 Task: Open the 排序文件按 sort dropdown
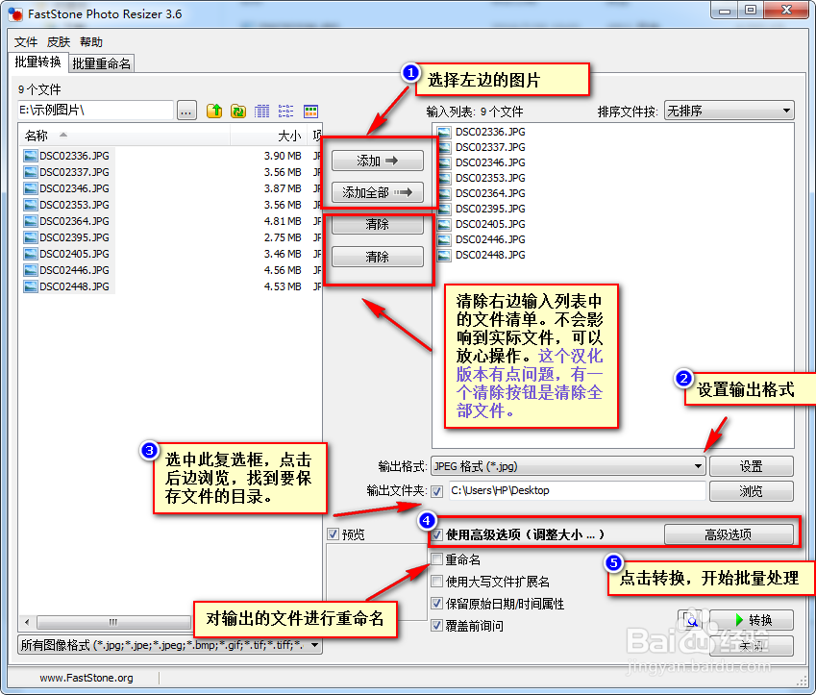[x=729, y=111]
